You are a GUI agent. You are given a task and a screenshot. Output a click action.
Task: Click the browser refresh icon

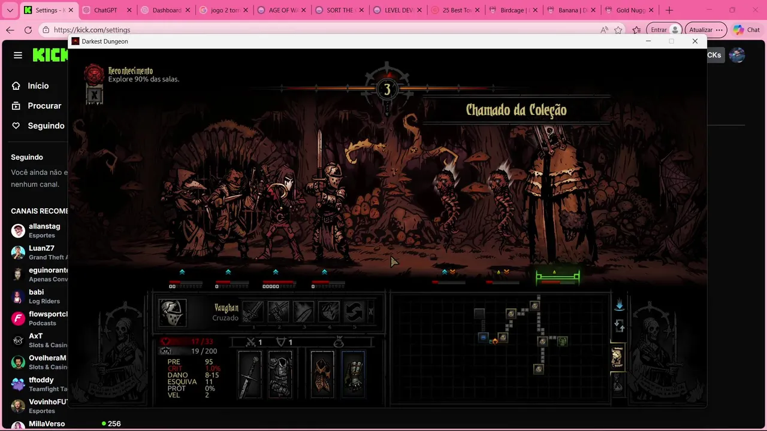[x=28, y=30]
